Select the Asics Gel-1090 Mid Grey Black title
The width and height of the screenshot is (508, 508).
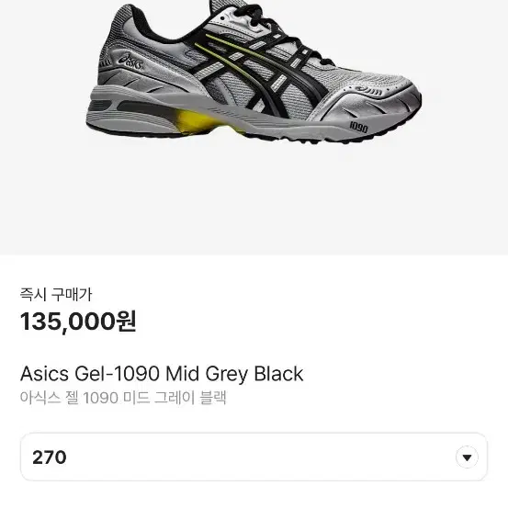(x=162, y=374)
